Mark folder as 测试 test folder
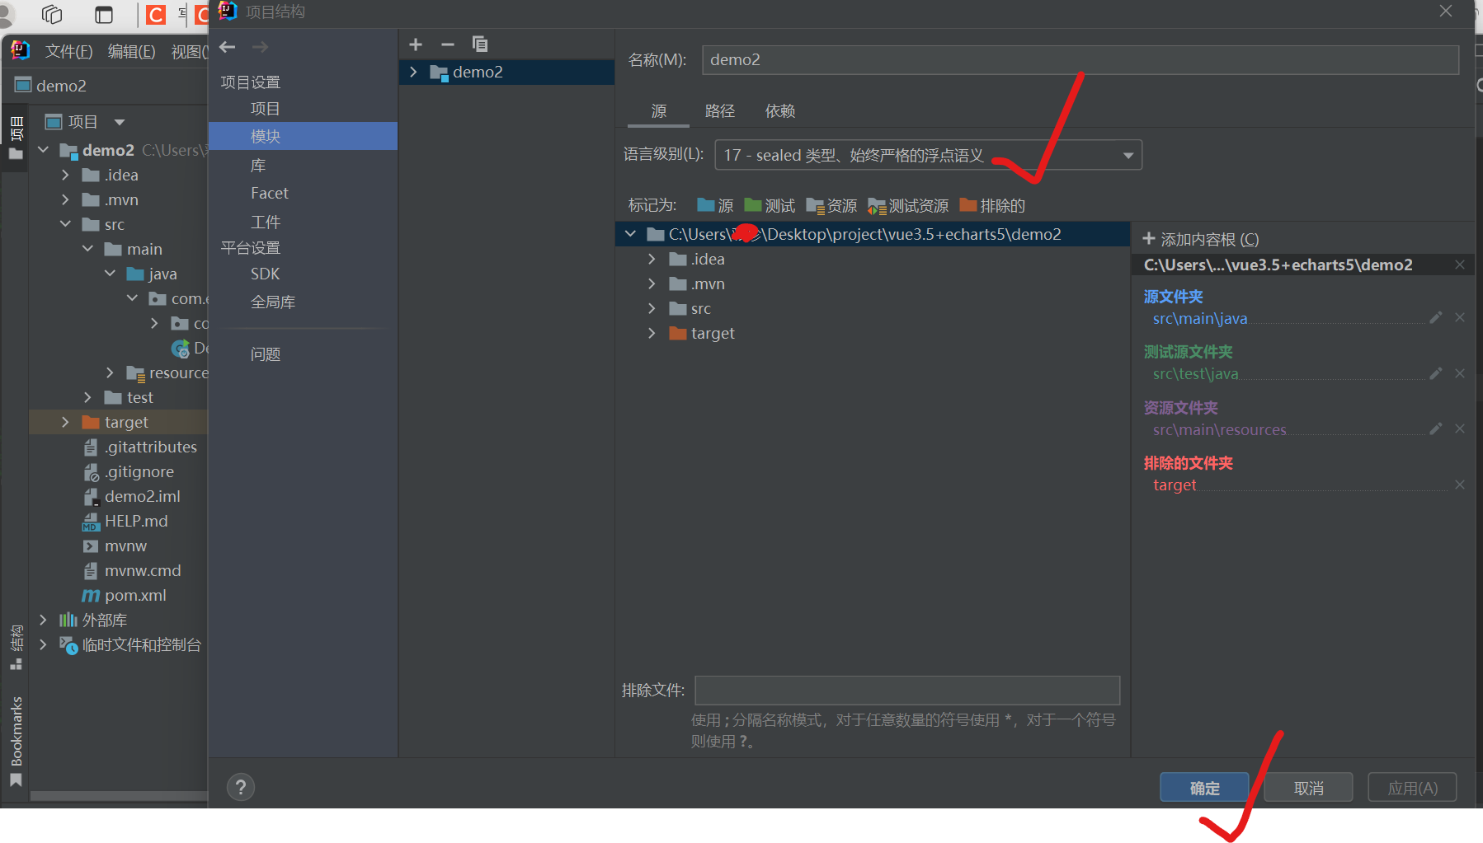This screenshot has height=843, width=1483. (768, 205)
